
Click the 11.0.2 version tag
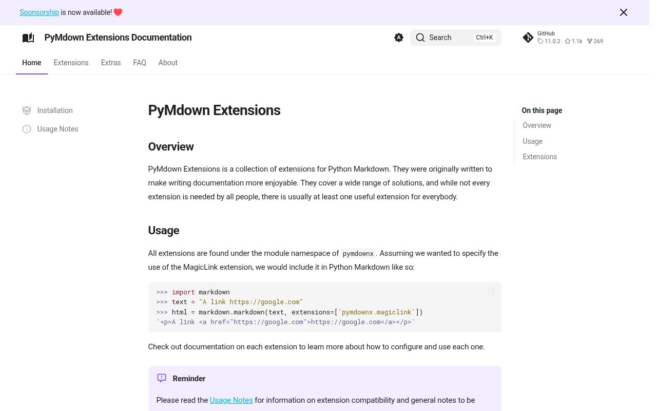click(549, 41)
